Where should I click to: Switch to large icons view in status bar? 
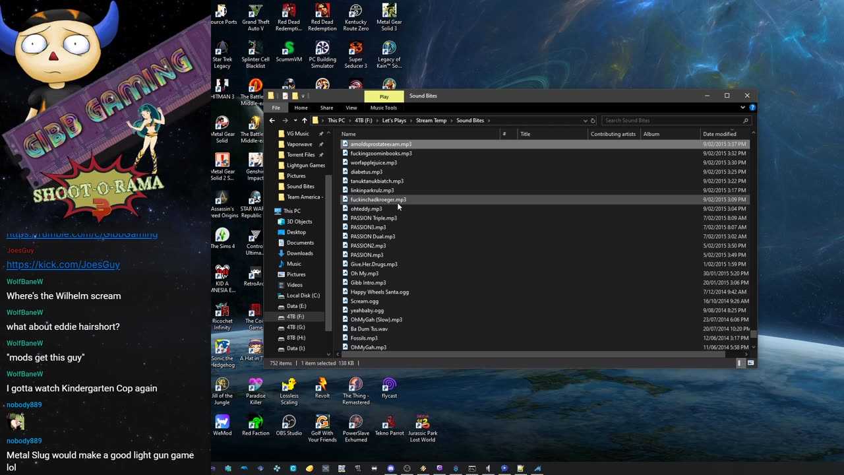tap(750, 363)
